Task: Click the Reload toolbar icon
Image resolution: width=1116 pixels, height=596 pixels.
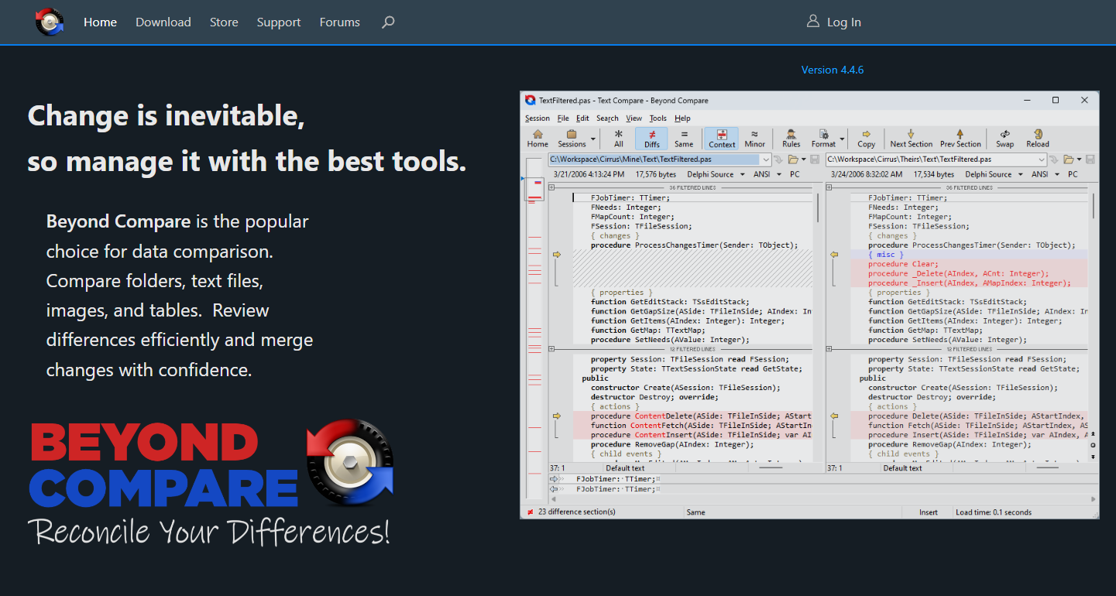Action: tap(1037, 139)
